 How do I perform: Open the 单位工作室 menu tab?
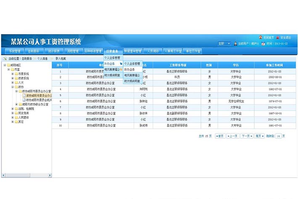click(x=193, y=51)
